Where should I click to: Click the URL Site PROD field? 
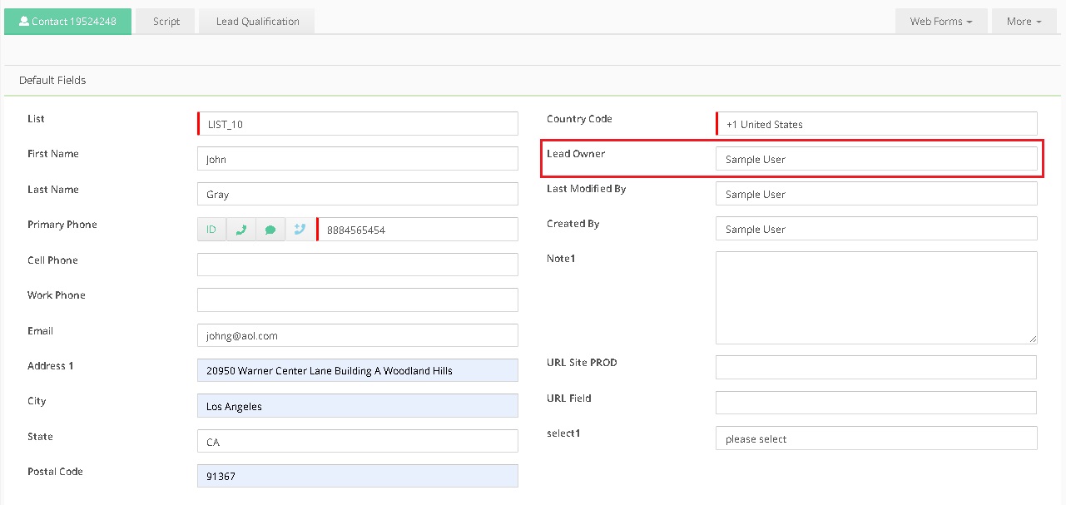pyautogui.click(x=876, y=367)
